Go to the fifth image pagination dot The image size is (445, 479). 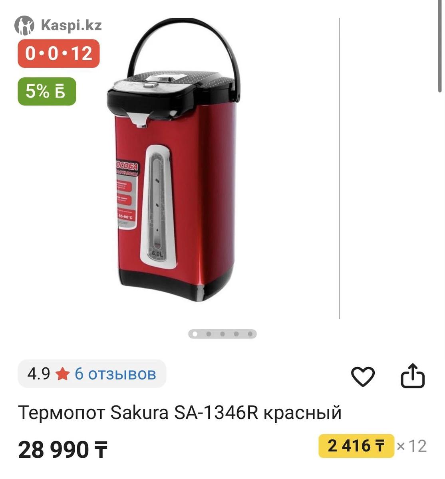(x=250, y=334)
